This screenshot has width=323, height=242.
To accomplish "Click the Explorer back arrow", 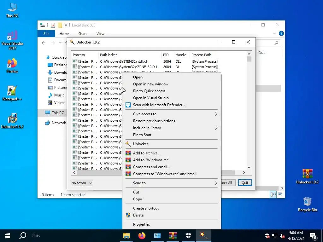I will tap(44, 43).
